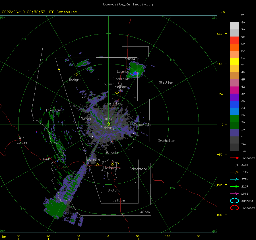Click the storm cell core east of Lacombe
Image resolution: width=256 pixels, height=240 pixels.
(x=135, y=73)
